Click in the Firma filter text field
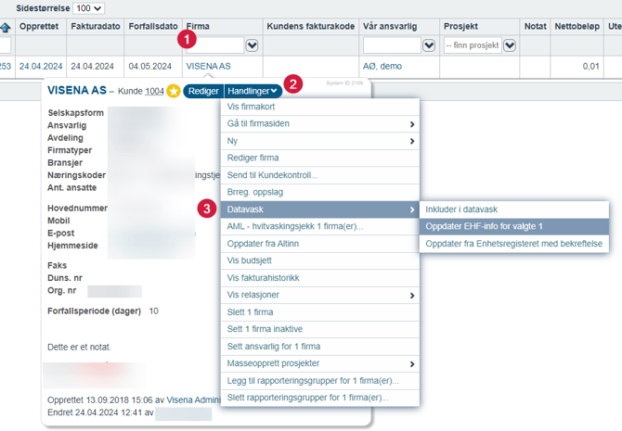 pyautogui.click(x=214, y=45)
